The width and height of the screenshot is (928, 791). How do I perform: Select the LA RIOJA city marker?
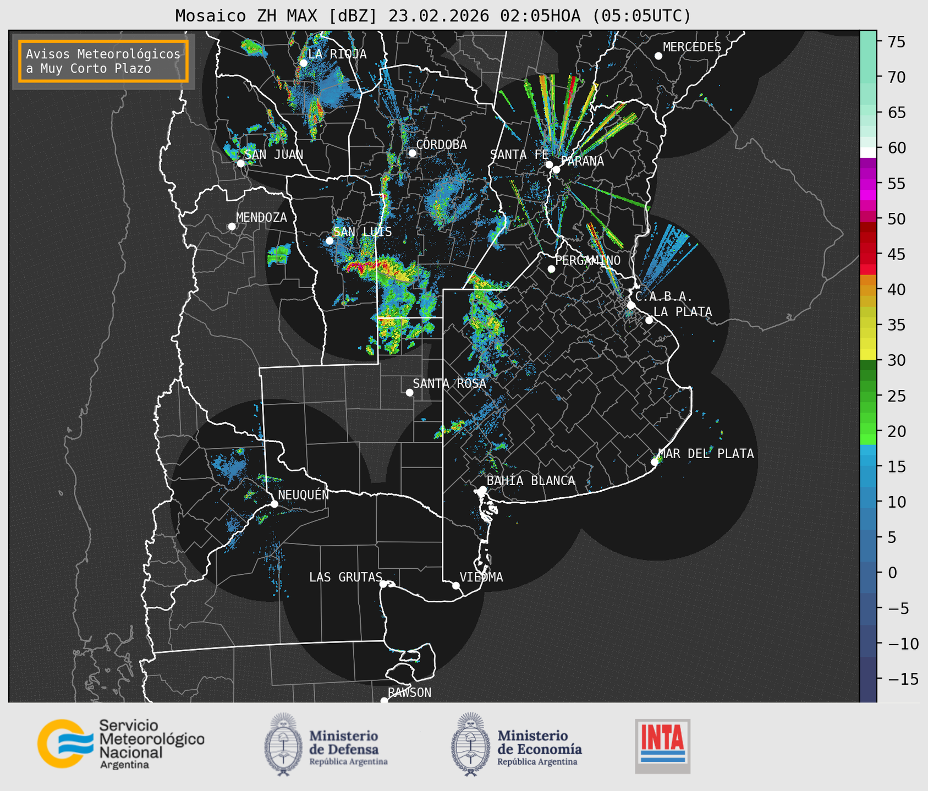pos(303,63)
